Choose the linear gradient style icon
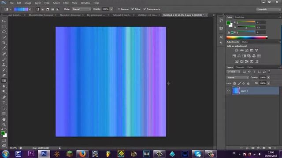Screen dimensions: 282x158 pos(37,9)
